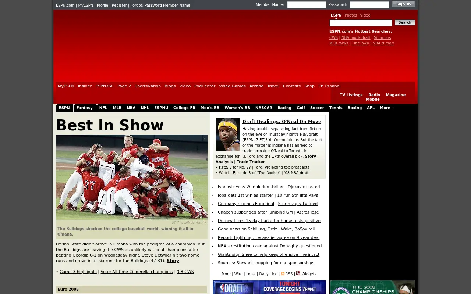
Task: Click the Widgets icon beside Widgets link
Action: point(298,273)
